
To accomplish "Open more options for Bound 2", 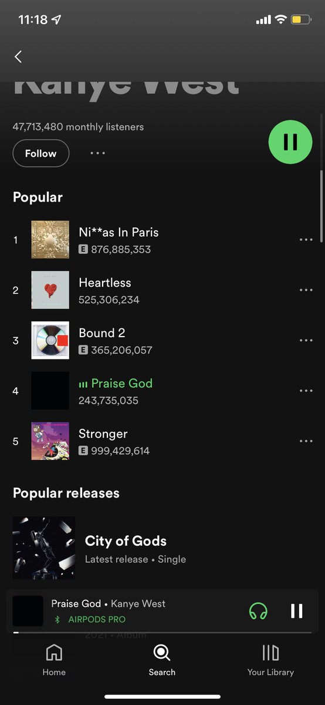I will [306, 341].
